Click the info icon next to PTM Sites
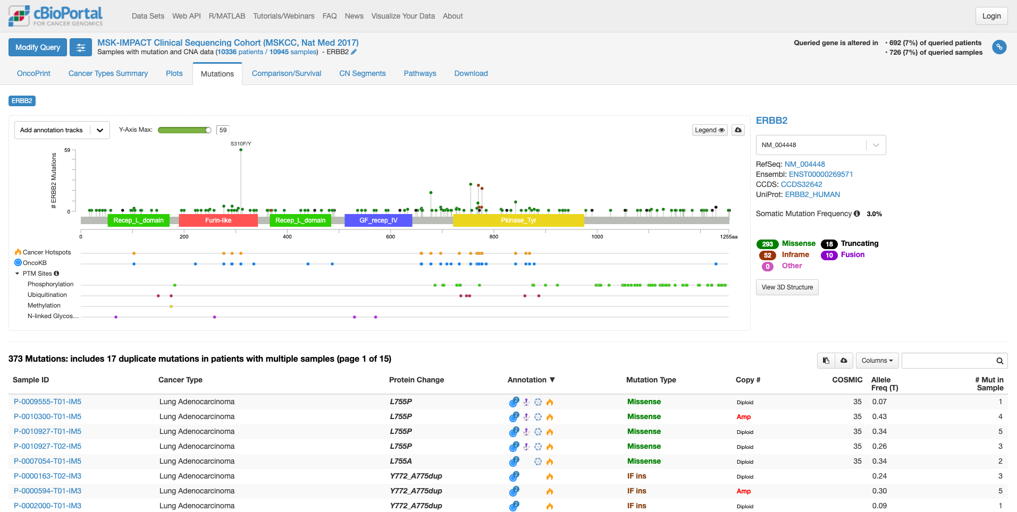Image resolution: width=1017 pixels, height=512 pixels. (x=56, y=274)
